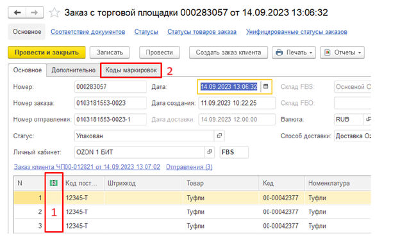This screenshot has height=238, width=400.
Task: Open the Статусы товаров заказа link
Action: click(x=202, y=32)
